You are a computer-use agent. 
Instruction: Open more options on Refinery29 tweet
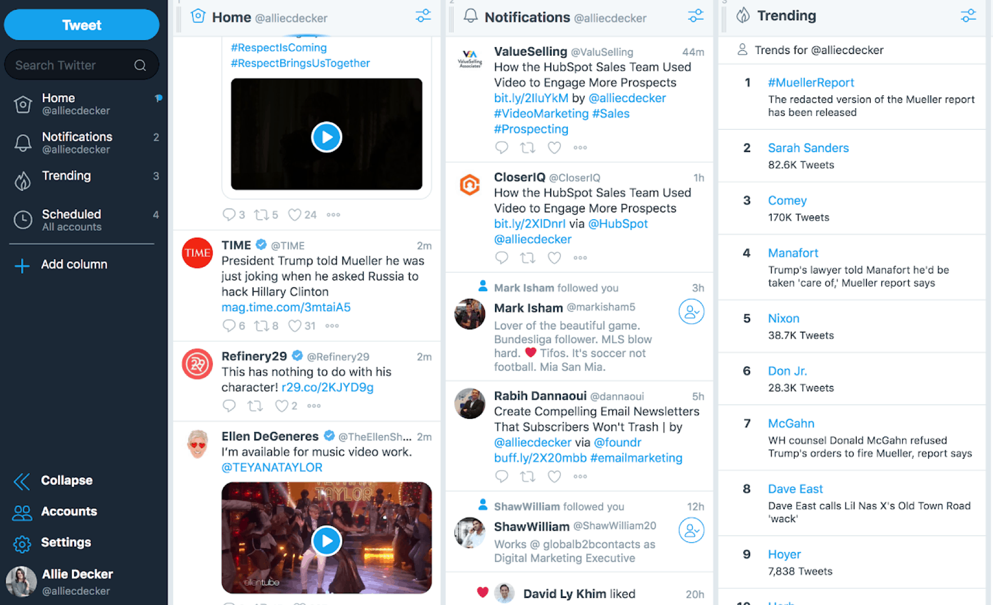pos(314,406)
